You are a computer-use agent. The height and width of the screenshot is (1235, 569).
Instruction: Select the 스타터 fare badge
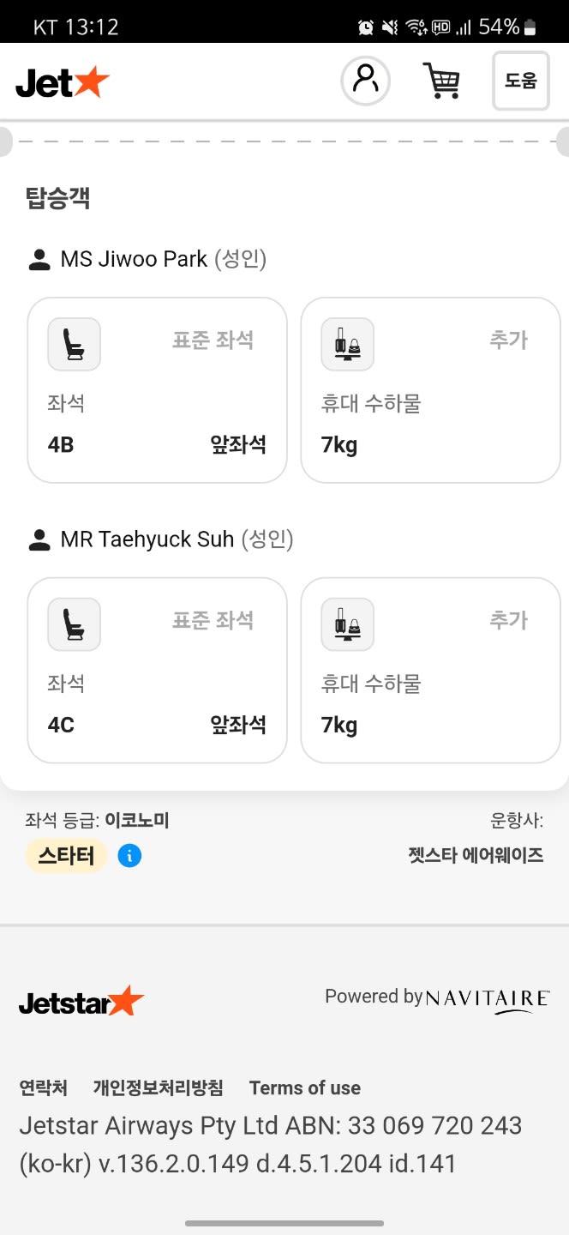(66, 855)
